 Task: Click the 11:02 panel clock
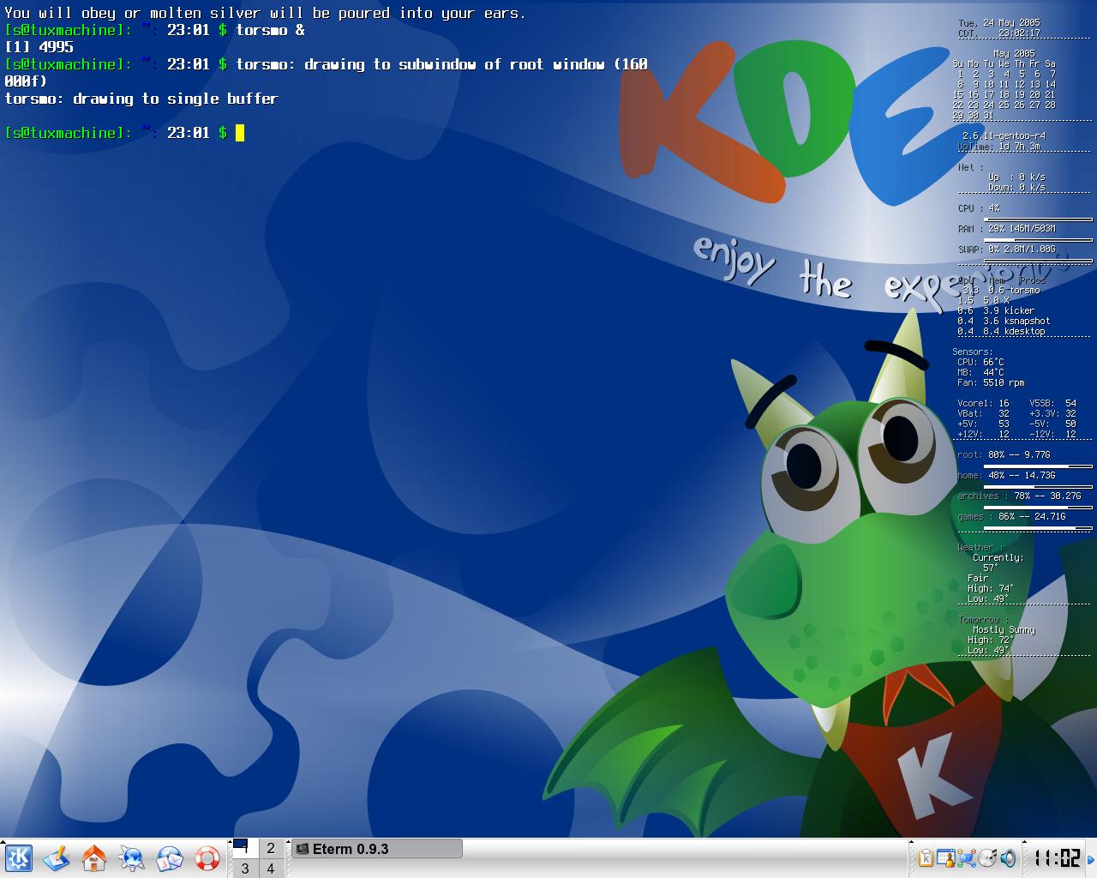(x=1057, y=858)
